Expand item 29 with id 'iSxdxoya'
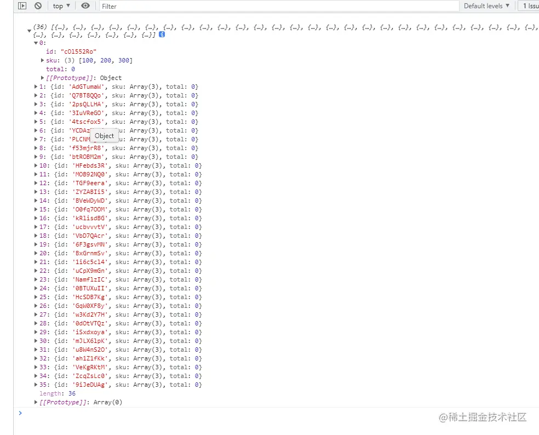The height and width of the screenshot is (435, 539). 36,332
